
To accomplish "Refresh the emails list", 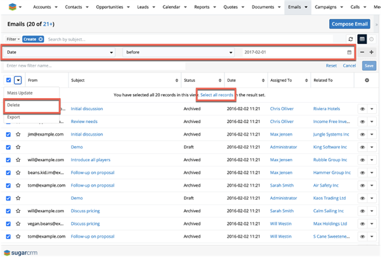I will click(351, 39).
